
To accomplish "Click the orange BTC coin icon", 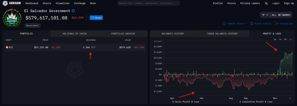I will click(x=7, y=47).
